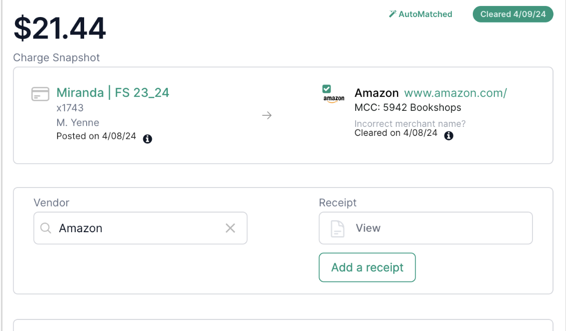This screenshot has height=331, width=566.
Task: Click the Amazon merchant name text
Action: tap(377, 93)
